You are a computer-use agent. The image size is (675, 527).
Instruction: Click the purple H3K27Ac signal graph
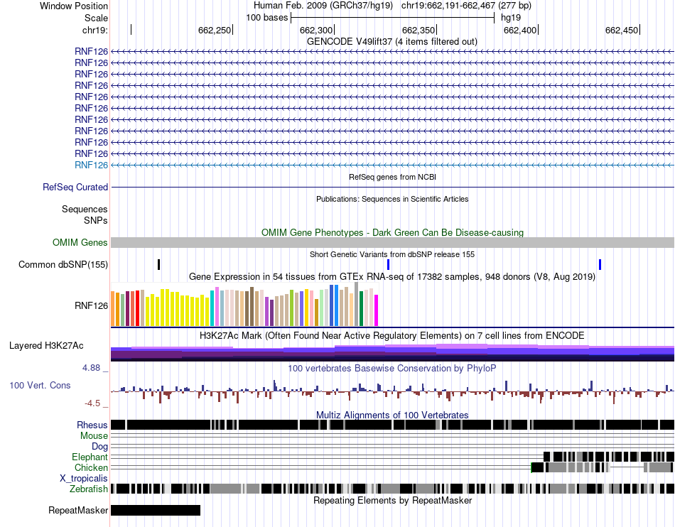click(392, 352)
